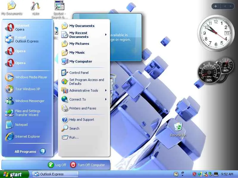Select My Documents desktop icon
The image size is (238, 178).
pos(12,8)
